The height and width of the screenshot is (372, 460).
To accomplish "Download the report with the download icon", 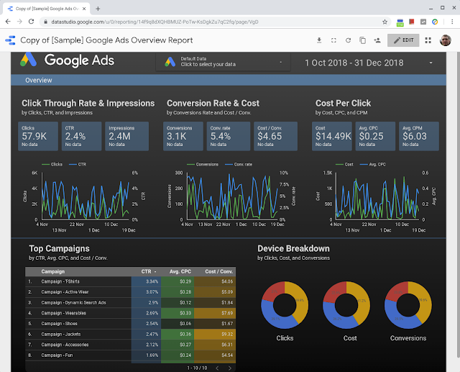I will 319,40.
